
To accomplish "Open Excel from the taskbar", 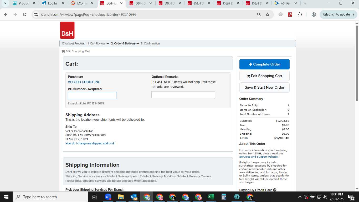I will click(211, 197).
